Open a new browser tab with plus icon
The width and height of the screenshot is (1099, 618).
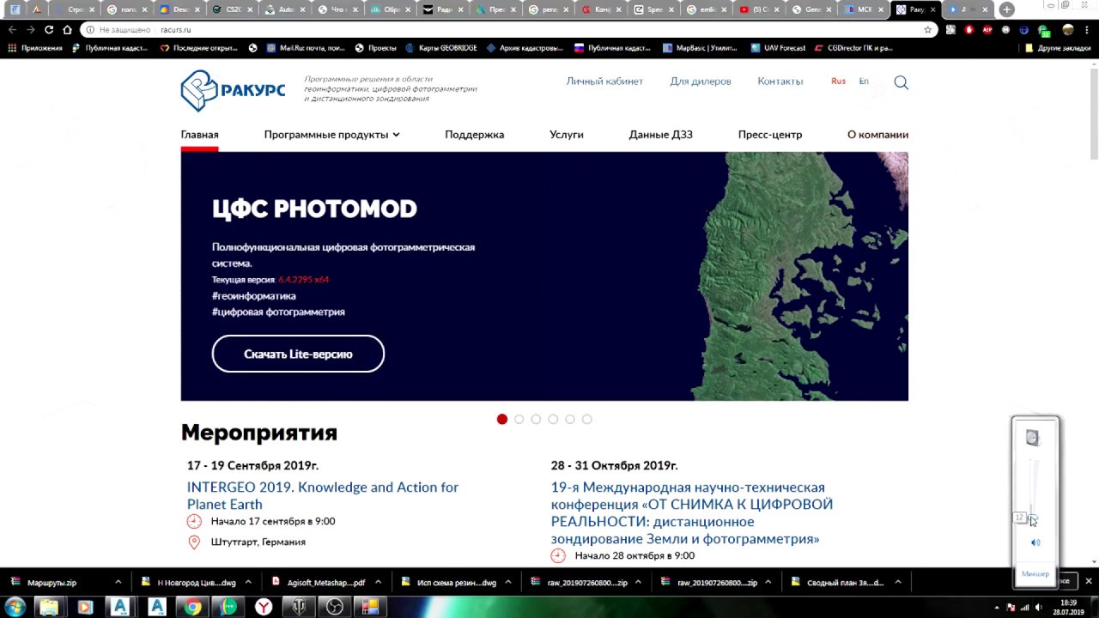[x=1006, y=9]
